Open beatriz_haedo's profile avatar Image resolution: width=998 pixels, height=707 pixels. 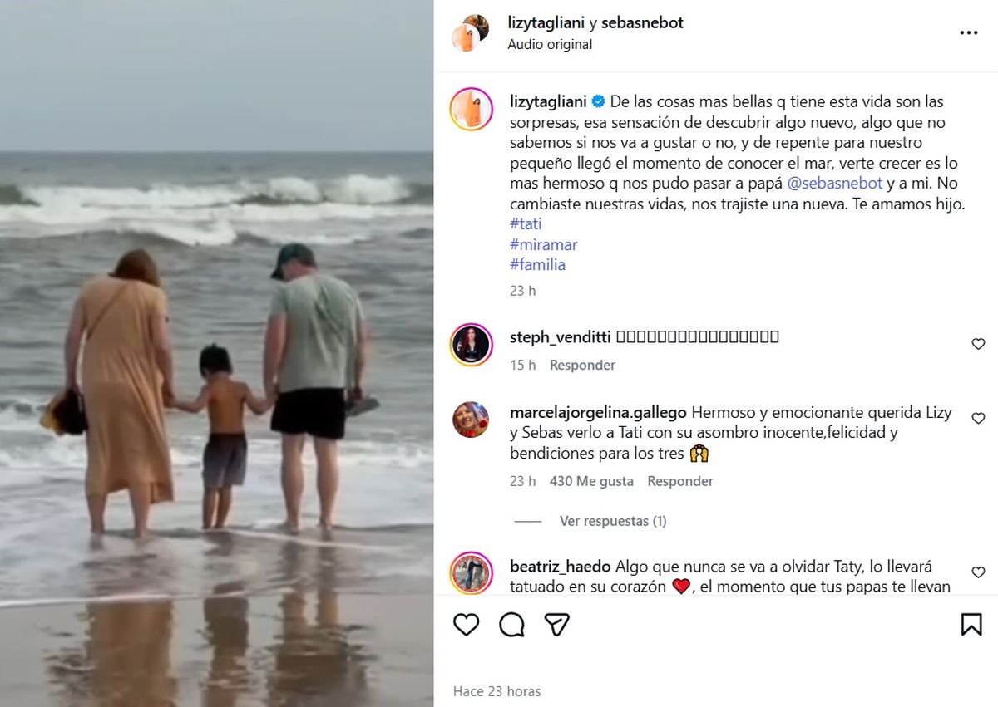(x=471, y=572)
